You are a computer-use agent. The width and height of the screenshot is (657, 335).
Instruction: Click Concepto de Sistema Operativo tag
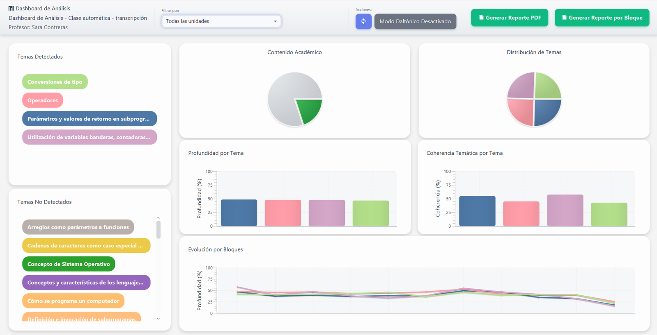point(69,264)
